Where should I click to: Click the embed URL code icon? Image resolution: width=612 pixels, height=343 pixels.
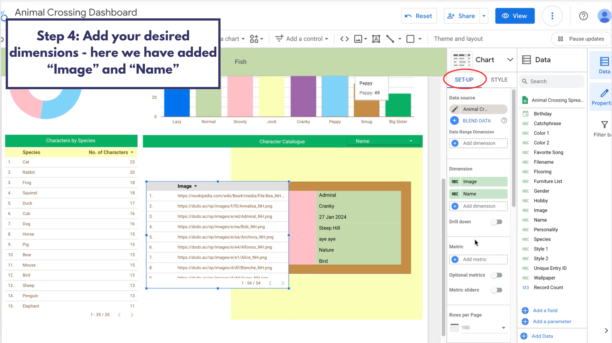pyautogui.click(x=344, y=39)
